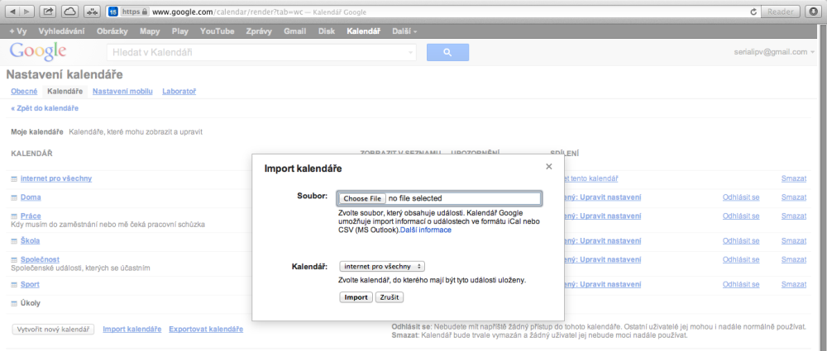Open Gmail from the Google bar
The width and height of the screenshot is (827, 351).
click(x=295, y=31)
